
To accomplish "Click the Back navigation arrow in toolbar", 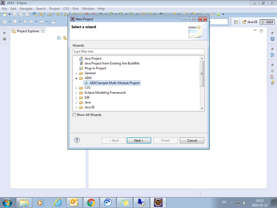I will coord(31,22).
